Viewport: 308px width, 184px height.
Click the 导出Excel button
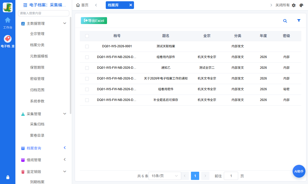coord(94,21)
